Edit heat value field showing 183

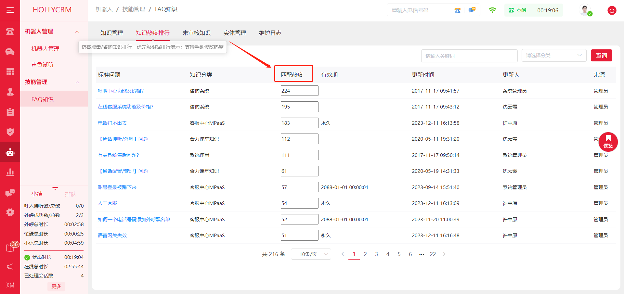point(299,123)
